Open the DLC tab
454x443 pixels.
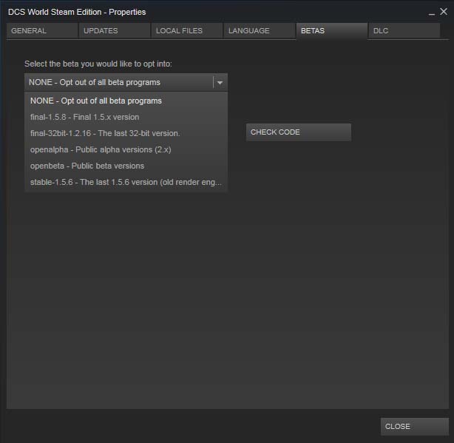click(404, 30)
